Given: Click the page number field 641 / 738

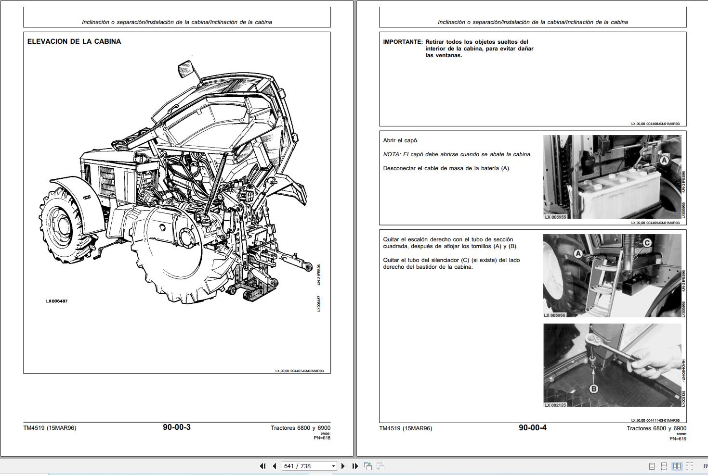Looking at the screenshot, I should pos(306,466).
